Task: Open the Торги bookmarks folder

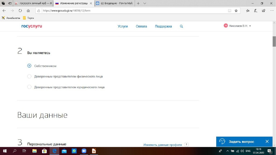Action: 28,18
